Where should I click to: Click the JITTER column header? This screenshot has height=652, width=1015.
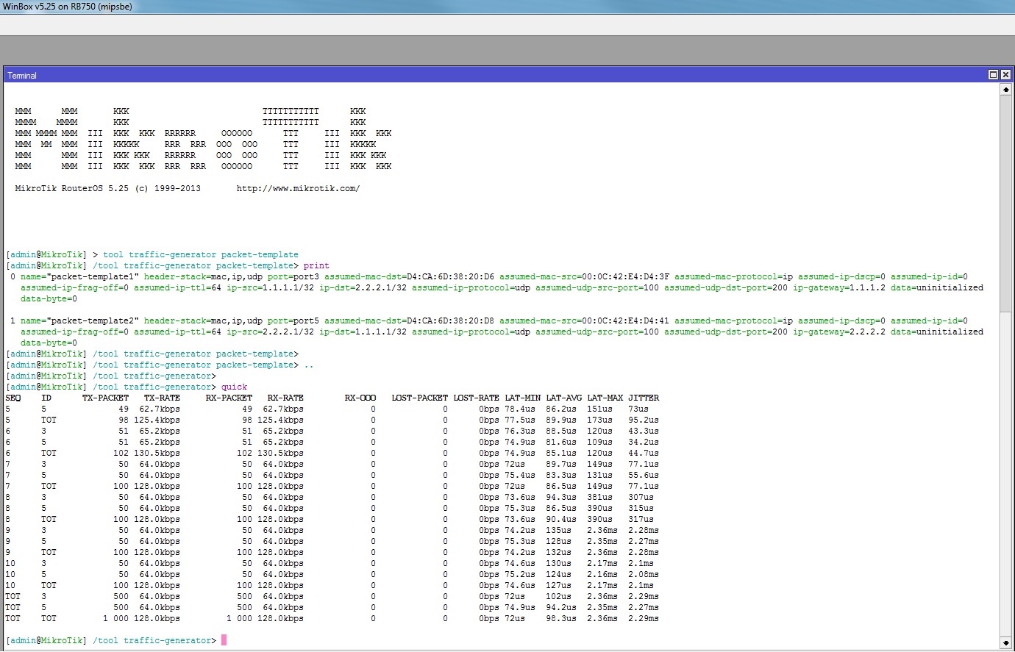(x=644, y=398)
